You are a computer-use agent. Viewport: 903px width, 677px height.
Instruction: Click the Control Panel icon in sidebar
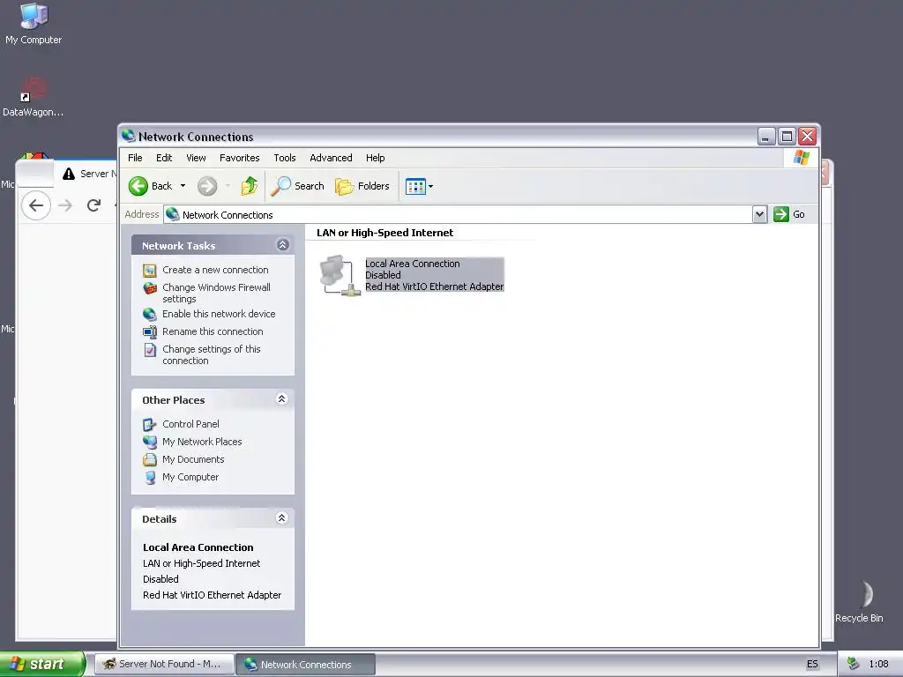pyautogui.click(x=150, y=424)
